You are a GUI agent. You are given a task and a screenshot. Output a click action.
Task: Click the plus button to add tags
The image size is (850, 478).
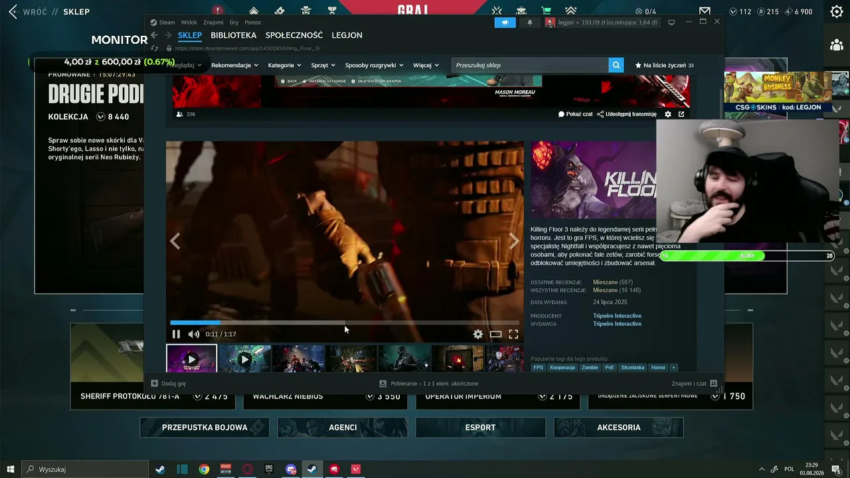[x=673, y=368]
